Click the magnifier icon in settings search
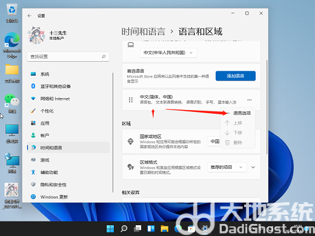 (x=104, y=57)
